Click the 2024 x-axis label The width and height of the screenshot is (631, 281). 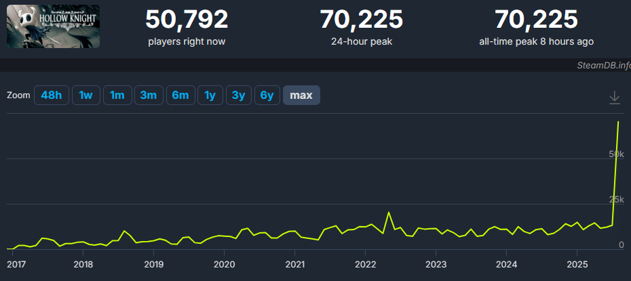[506, 265]
